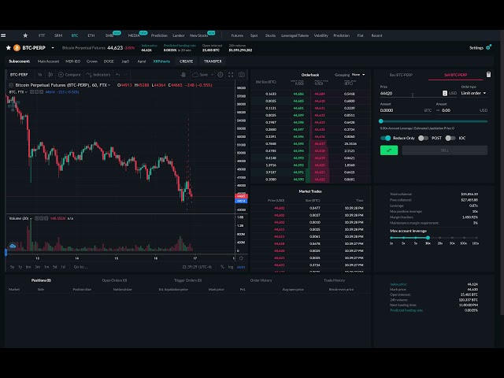Toggle percent scale on the chart
The height and width of the screenshot is (378, 504).
(222, 267)
